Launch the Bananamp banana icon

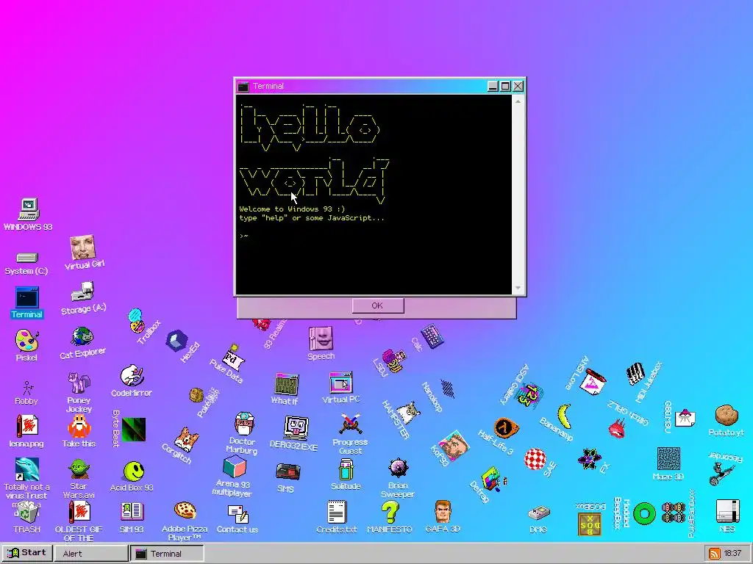[565, 416]
